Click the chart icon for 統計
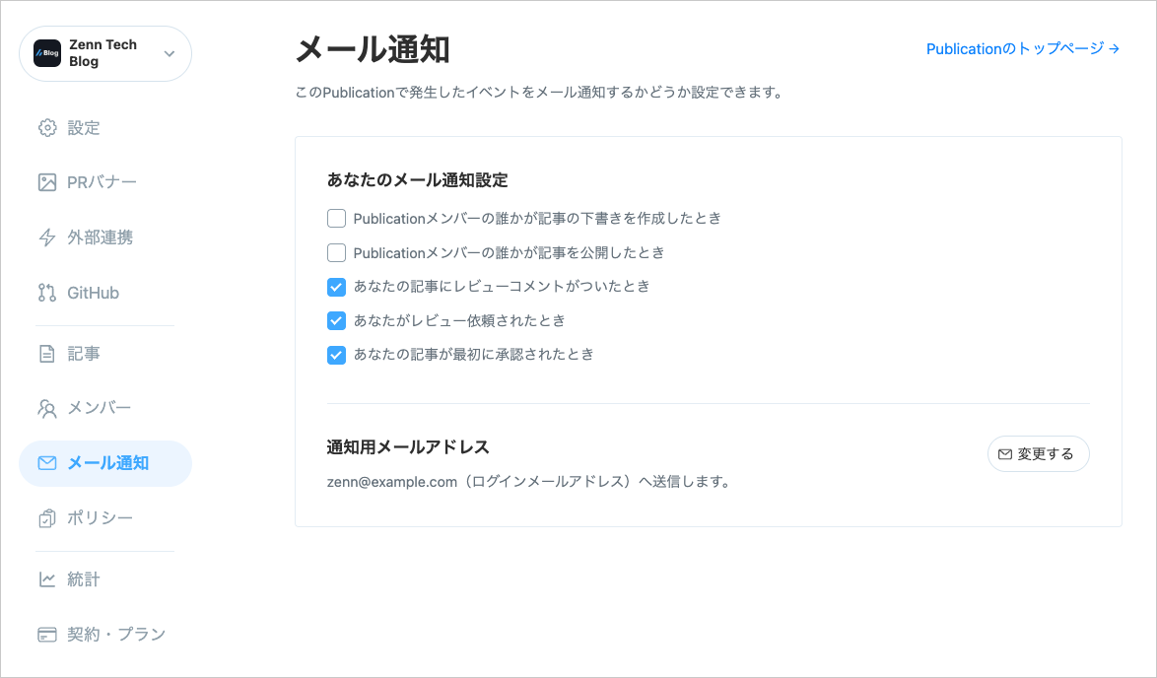1157x678 pixels. 47,579
